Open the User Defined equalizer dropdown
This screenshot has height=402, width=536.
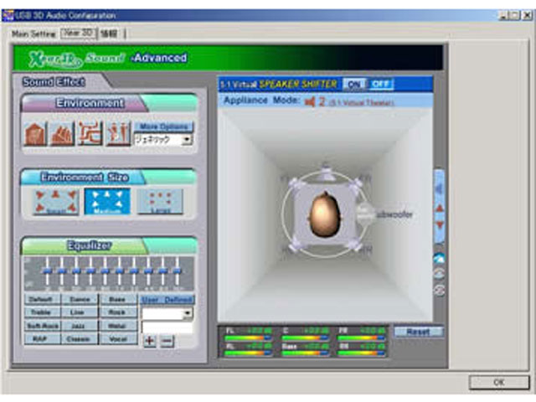[x=188, y=313]
